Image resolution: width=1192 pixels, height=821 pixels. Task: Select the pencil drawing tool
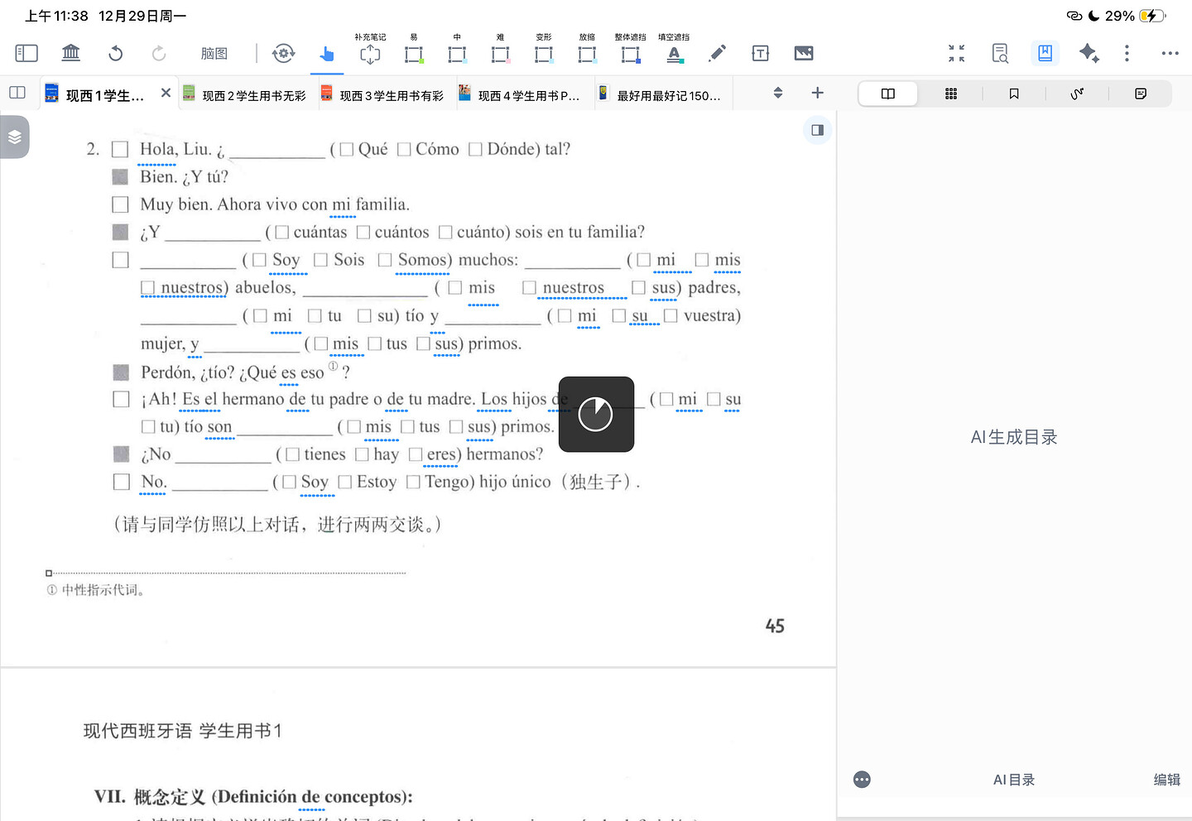pos(718,54)
